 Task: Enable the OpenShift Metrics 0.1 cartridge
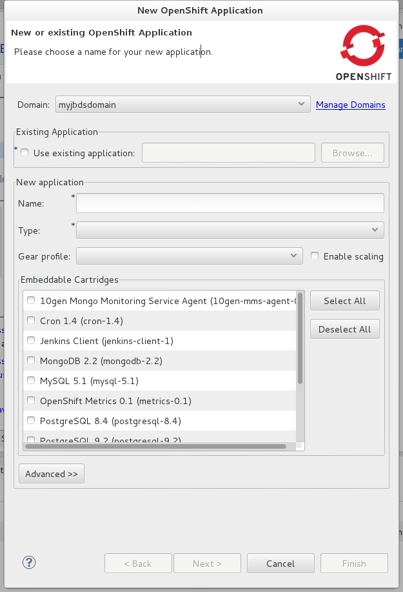coord(31,401)
